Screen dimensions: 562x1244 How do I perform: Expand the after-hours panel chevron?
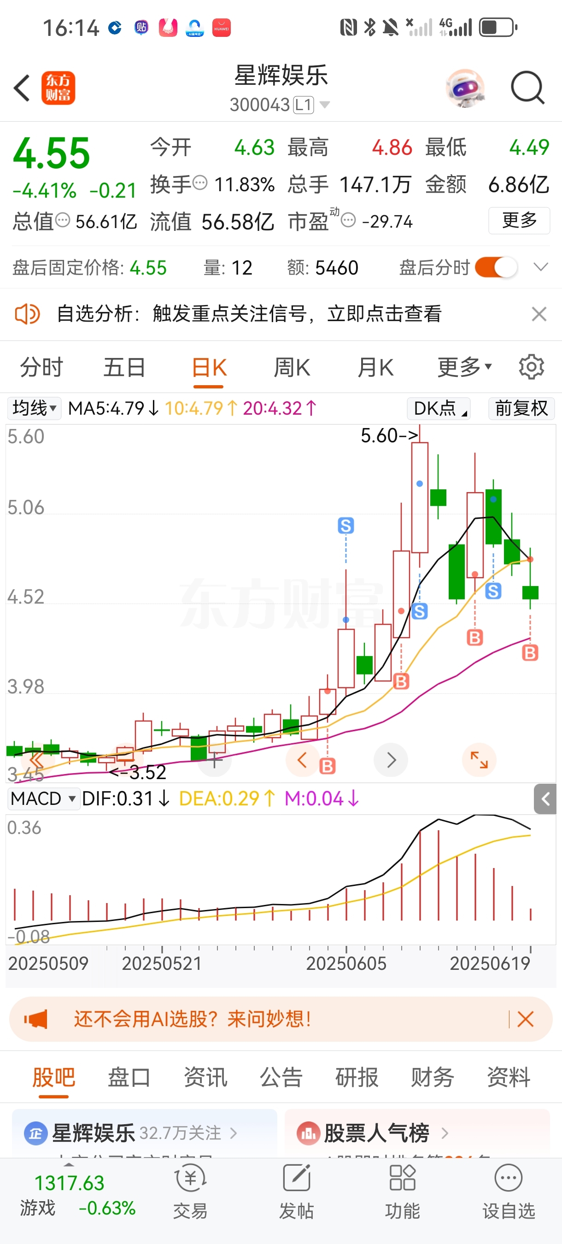(x=541, y=267)
